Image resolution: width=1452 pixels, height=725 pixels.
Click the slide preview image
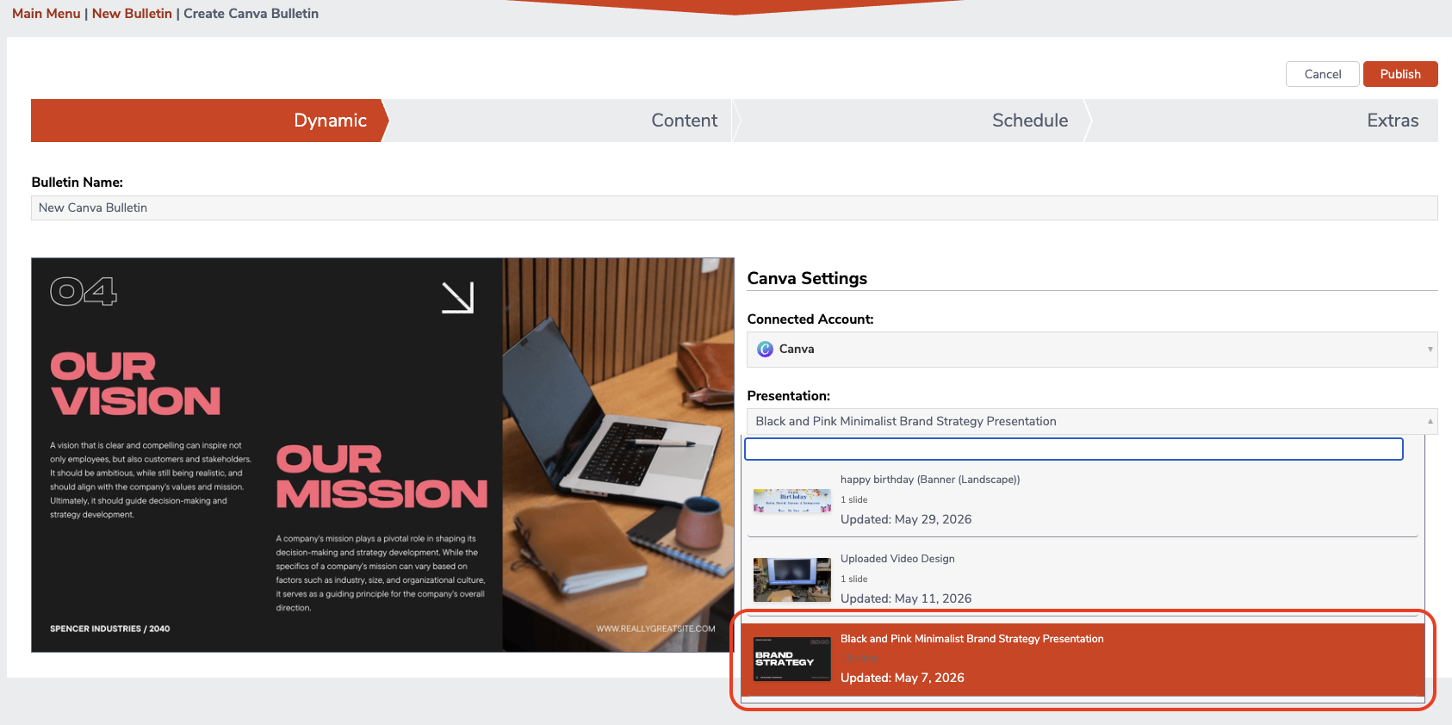382,455
